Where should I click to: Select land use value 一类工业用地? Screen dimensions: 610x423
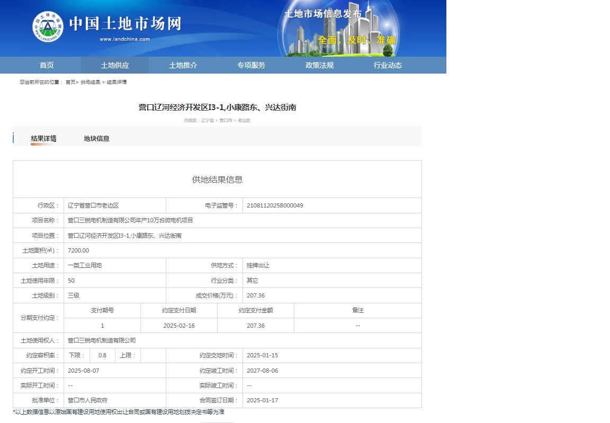[x=84, y=265]
